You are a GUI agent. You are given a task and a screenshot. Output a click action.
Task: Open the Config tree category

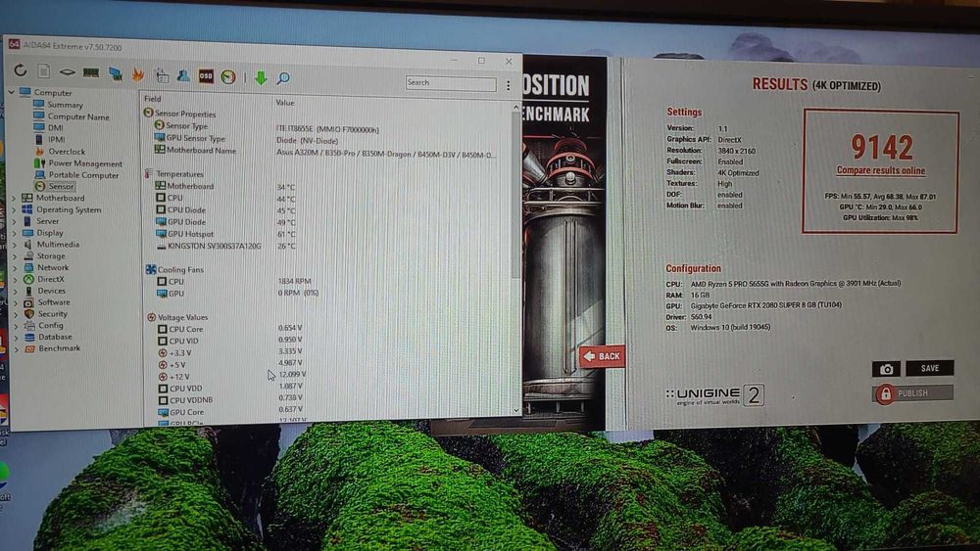point(51,325)
